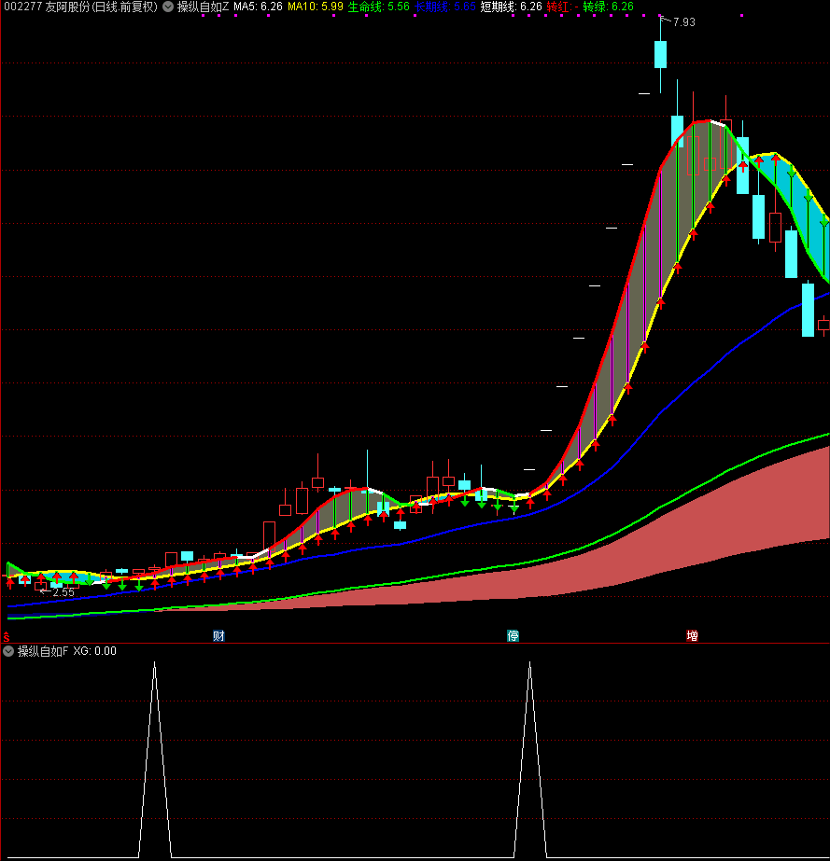This screenshot has height=861, width=830.
Task: Expand the 操纵自如Z indicator dropdown arrow
Action: pos(167,7)
